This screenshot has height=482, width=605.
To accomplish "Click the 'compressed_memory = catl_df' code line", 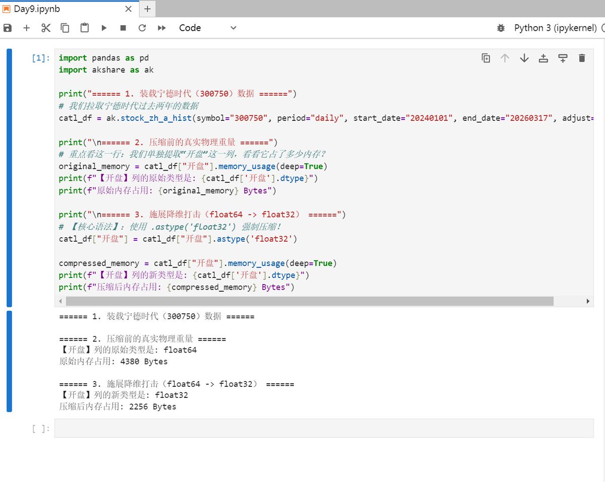I will 198,263.
